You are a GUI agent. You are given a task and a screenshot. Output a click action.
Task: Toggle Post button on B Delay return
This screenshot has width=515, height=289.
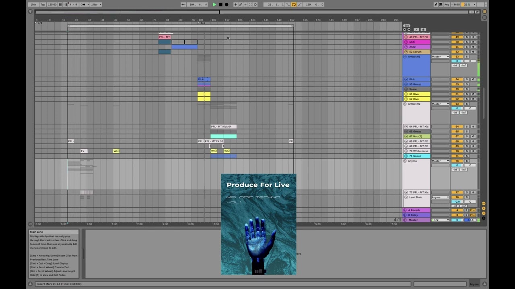click(473, 215)
